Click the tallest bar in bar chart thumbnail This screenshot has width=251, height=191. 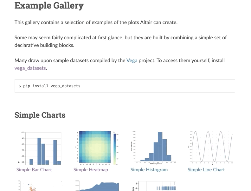click(x=39, y=151)
